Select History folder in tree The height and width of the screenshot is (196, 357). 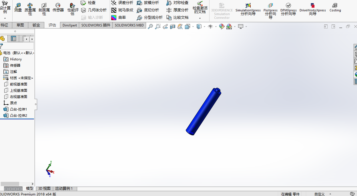click(x=13, y=59)
